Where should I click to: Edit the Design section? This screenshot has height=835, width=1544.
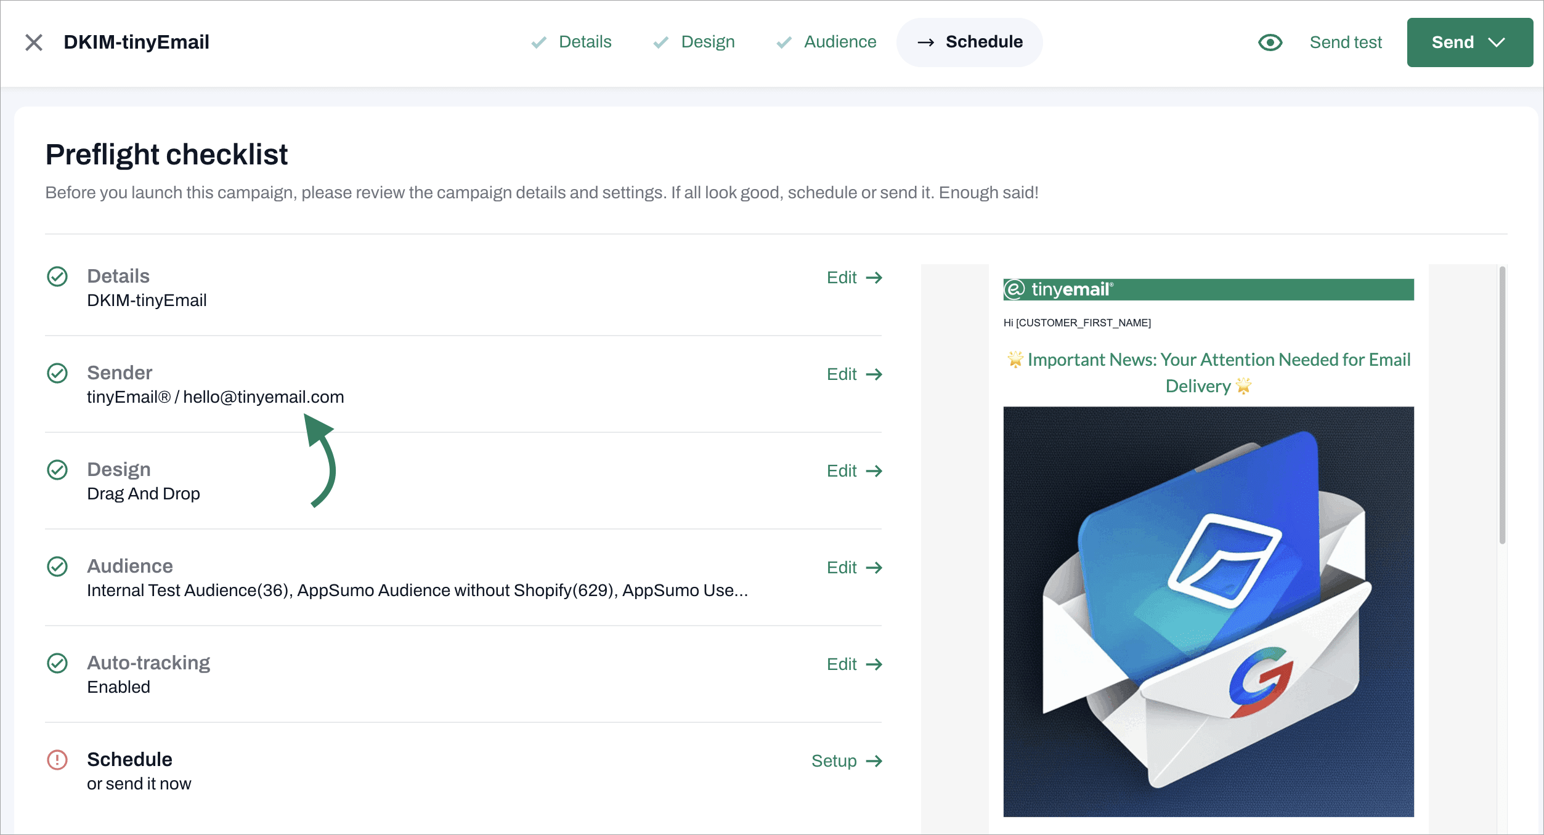pyautogui.click(x=855, y=471)
